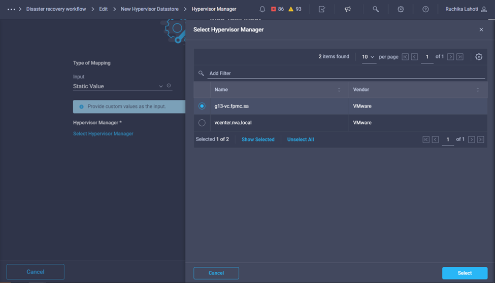Open the yellow warnings indicator showing 93
The image size is (495, 283).
pyautogui.click(x=295, y=9)
